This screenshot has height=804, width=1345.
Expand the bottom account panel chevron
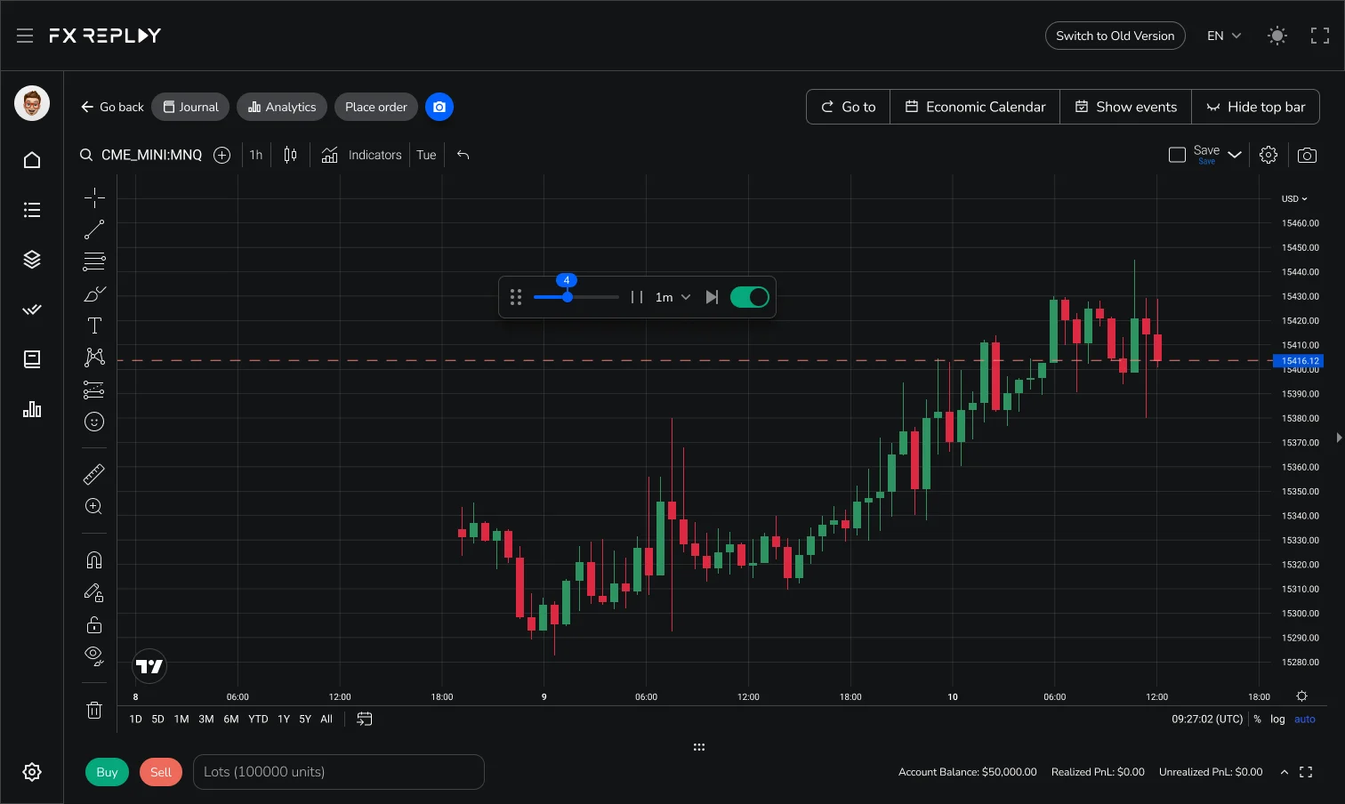pos(1285,772)
